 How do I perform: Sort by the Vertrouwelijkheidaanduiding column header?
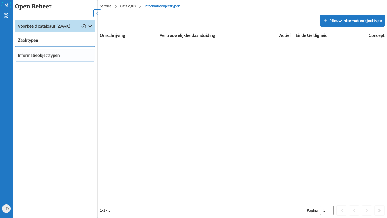click(187, 35)
